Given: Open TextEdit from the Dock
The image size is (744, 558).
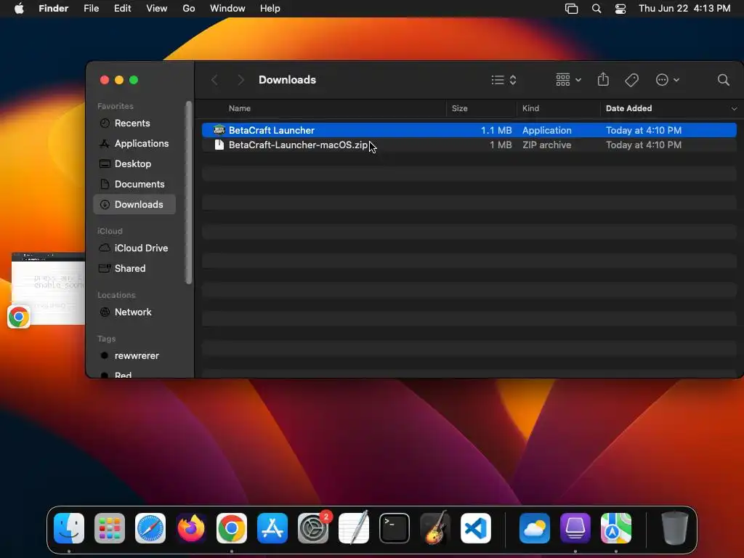Looking at the screenshot, I should [354, 528].
